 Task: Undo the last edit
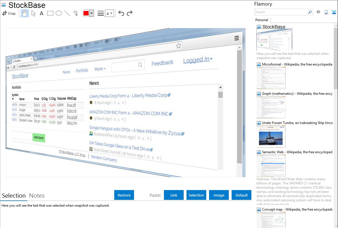[x=121, y=13]
